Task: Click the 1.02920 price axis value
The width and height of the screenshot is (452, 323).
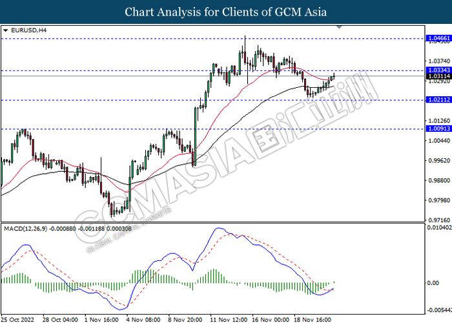Action: (440, 81)
